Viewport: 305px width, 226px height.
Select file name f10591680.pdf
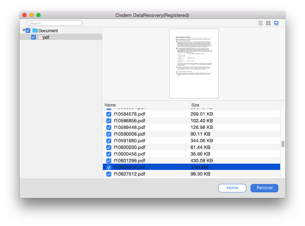point(129,141)
